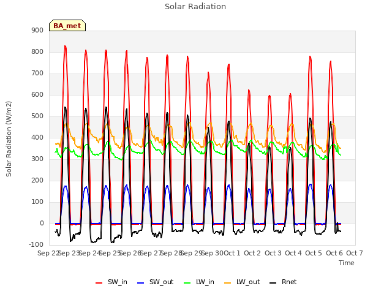Click the 500 y-axis tick label
The image size is (392, 294).
pos(37,116)
